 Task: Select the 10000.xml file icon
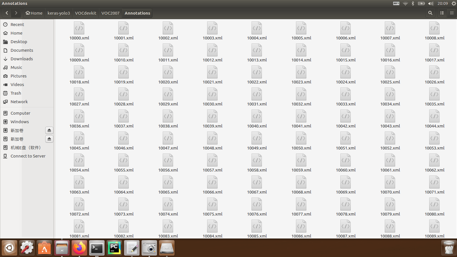pyautogui.click(x=79, y=28)
